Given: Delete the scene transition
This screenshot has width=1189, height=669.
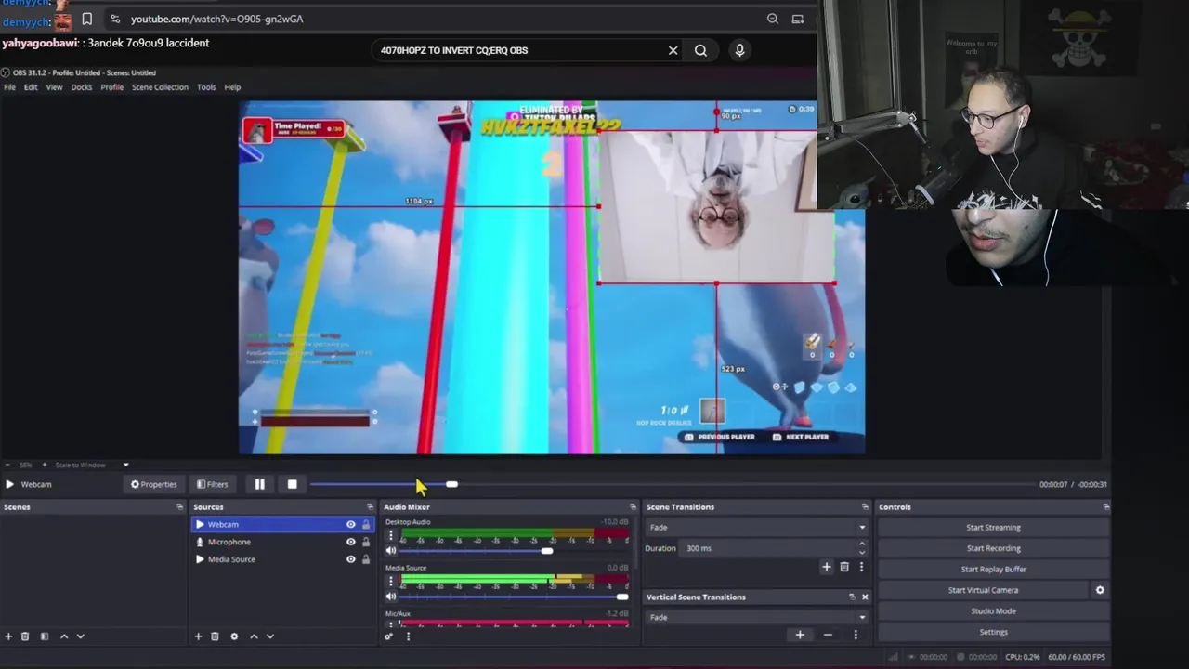Looking at the screenshot, I should (844, 567).
